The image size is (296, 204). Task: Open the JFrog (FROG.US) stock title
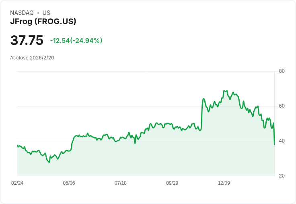click(43, 22)
